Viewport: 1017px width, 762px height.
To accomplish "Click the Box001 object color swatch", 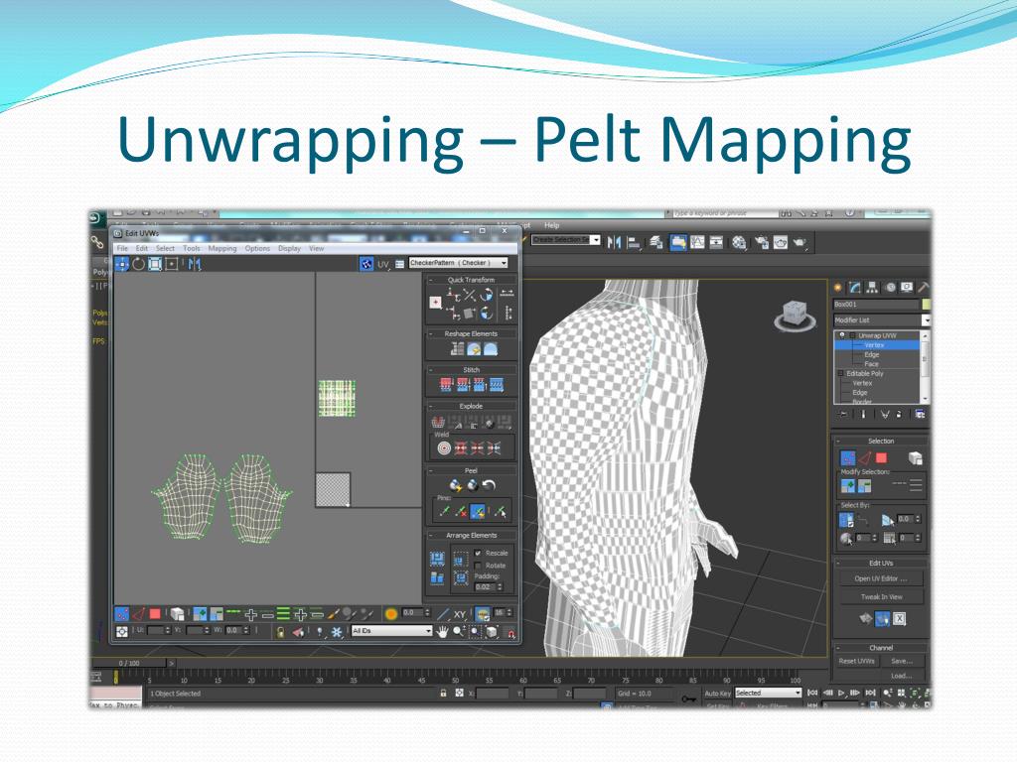I will point(926,304).
